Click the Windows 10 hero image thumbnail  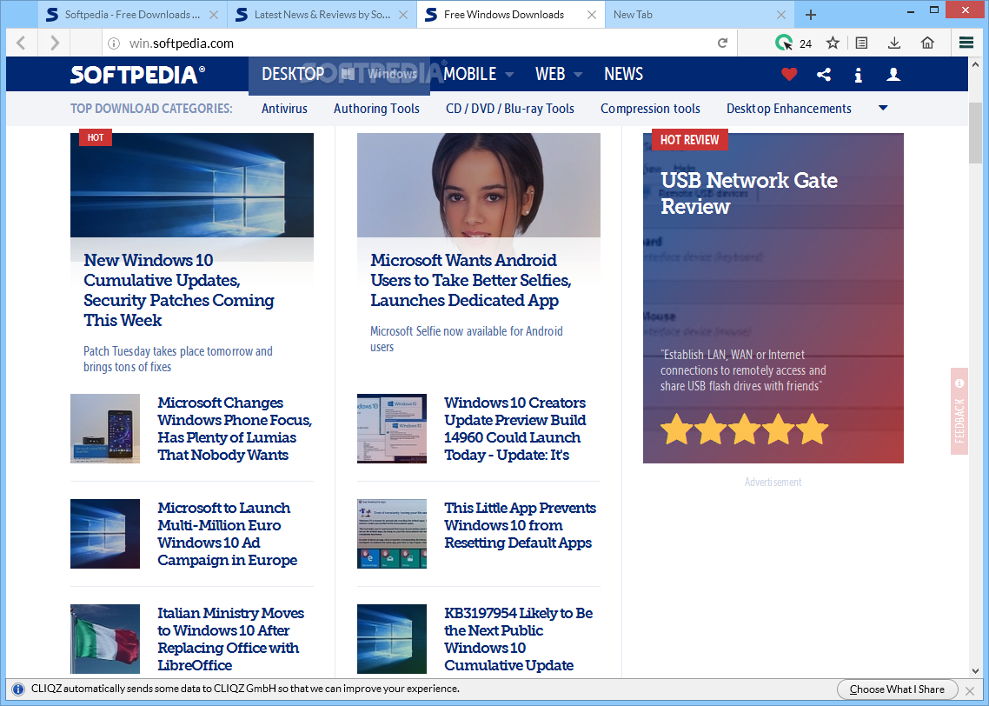coord(192,185)
